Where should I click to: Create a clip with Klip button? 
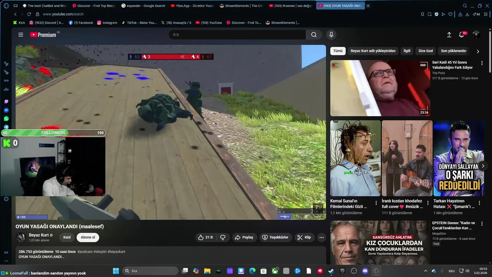[x=304, y=237]
